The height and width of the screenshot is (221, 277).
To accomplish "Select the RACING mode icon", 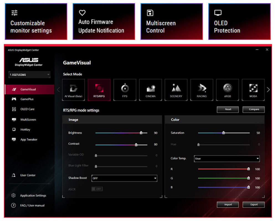I will [202, 90].
